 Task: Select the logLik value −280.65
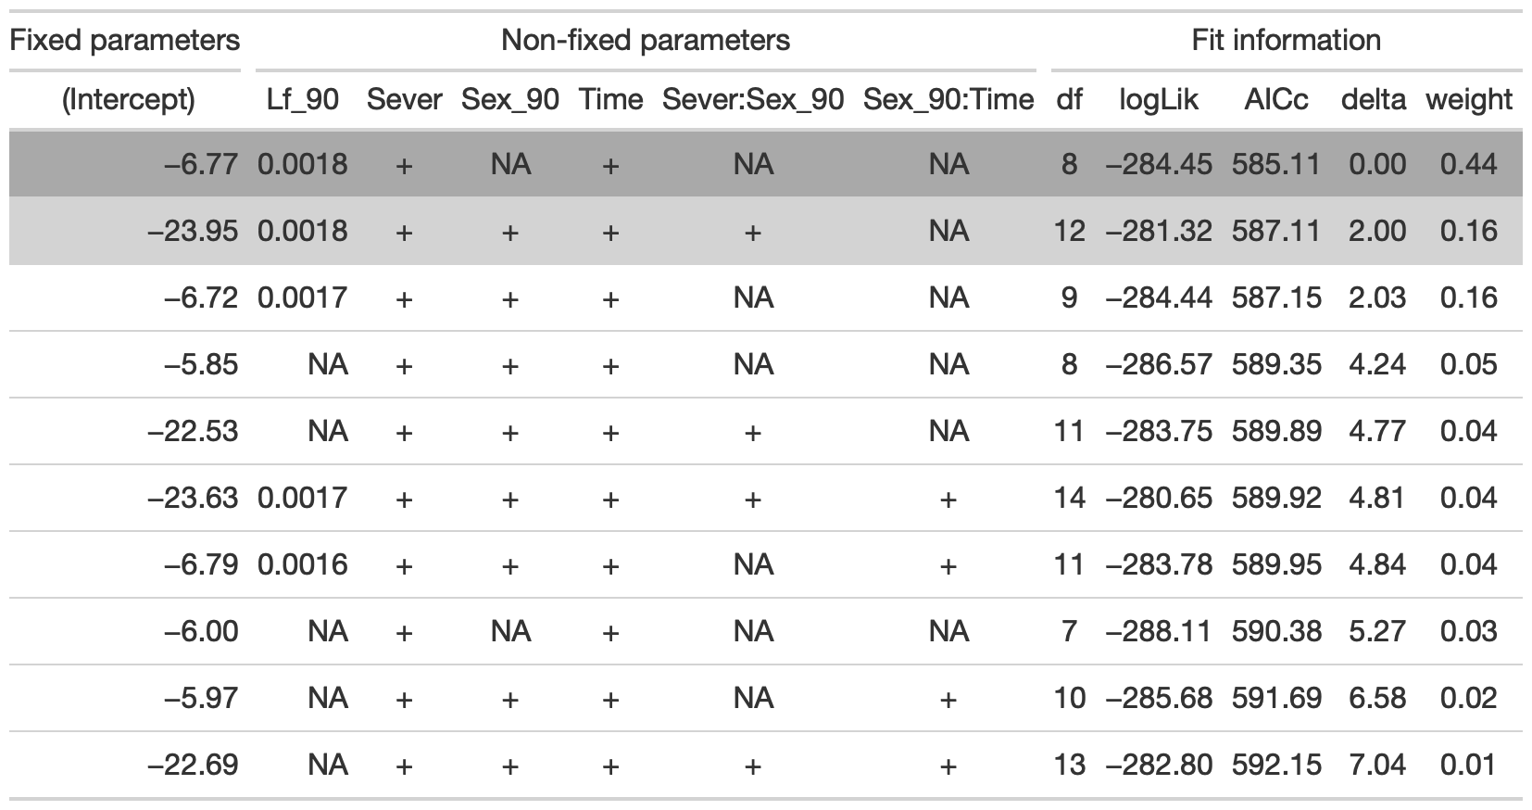click(1158, 498)
